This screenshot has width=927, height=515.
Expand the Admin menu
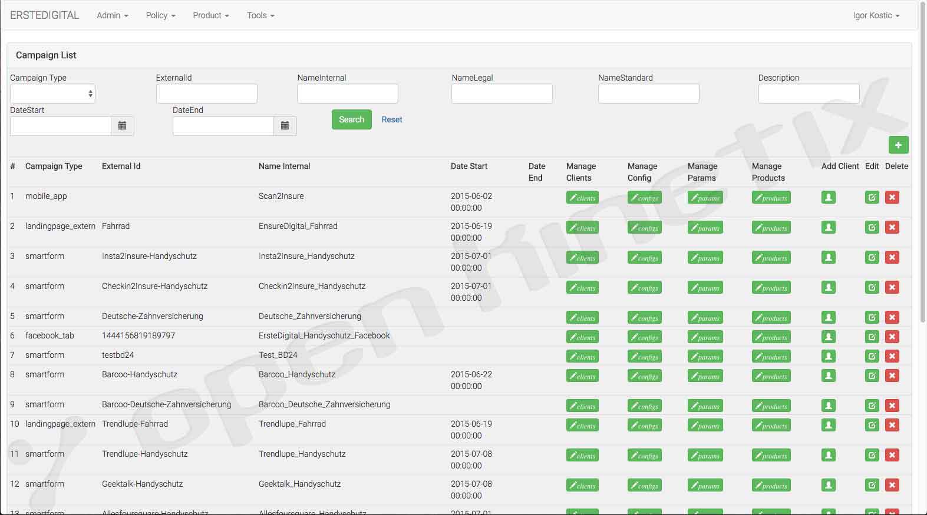113,15
